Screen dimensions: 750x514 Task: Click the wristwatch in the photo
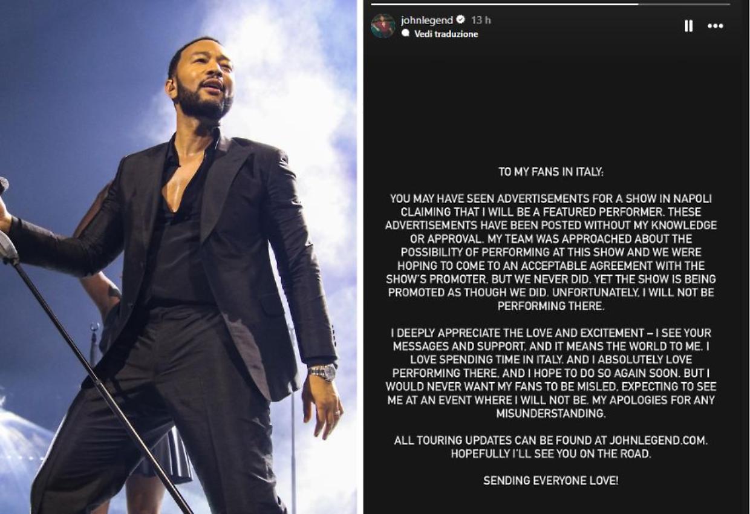click(323, 371)
